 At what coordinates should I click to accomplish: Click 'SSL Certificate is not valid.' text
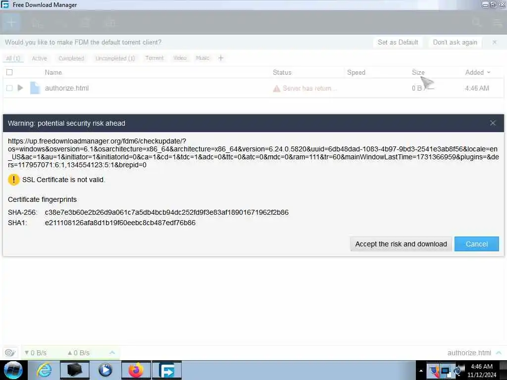click(64, 180)
